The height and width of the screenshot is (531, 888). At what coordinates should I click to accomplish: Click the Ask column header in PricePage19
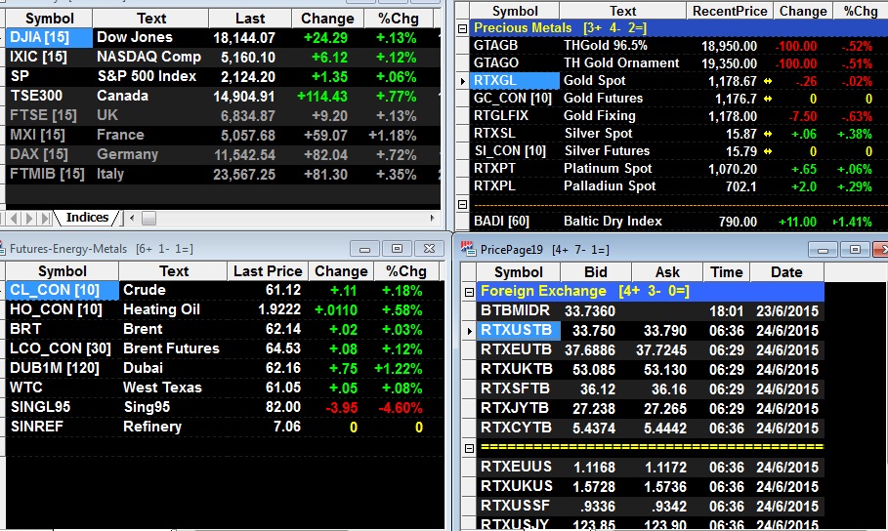[667, 272]
